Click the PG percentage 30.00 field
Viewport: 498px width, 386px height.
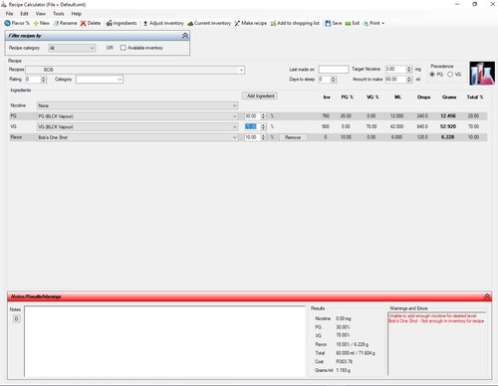(x=253, y=116)
